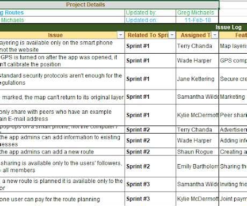Select the Marketing feature cell
This screenshot has height=206, width=247.
point(233,97)
